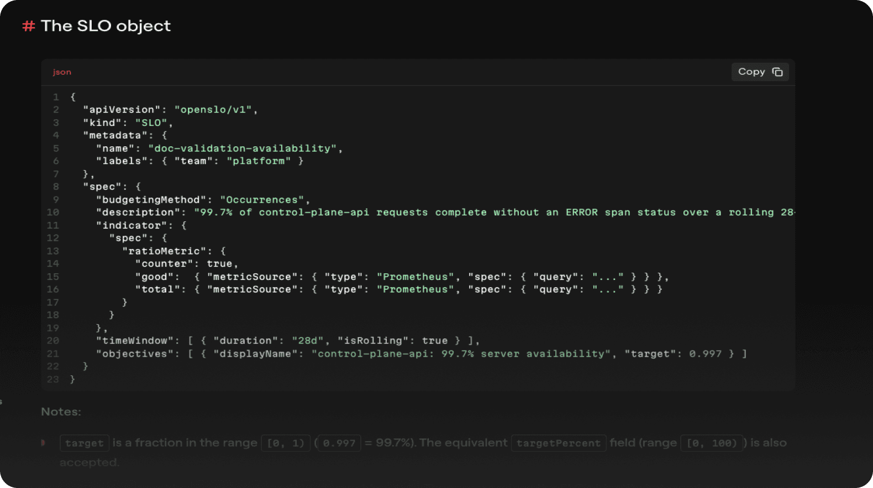Click the "objectives" key on line 21
This screenshot has height=488, width=873.
[x=135, y=353]
